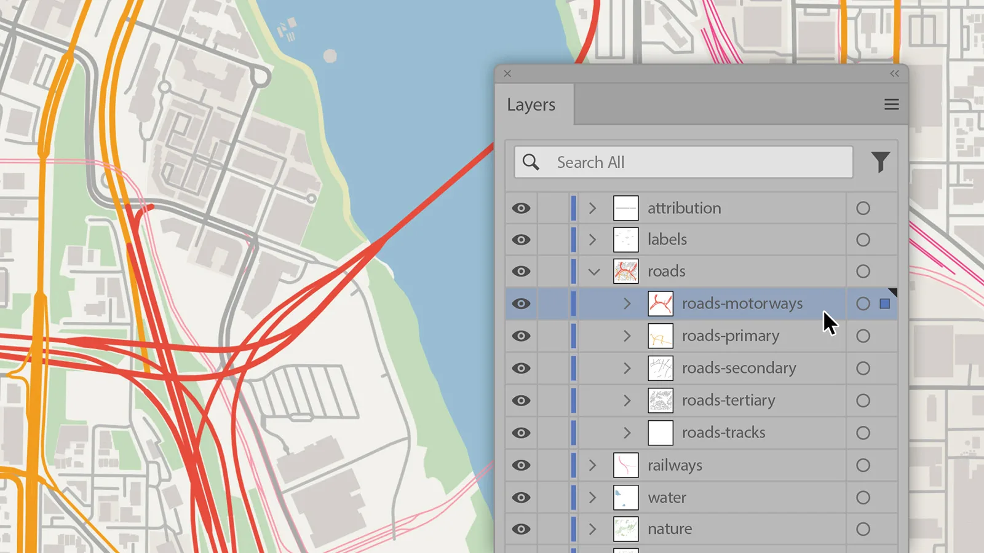Click the roads layer target circle
This screenshot has width=984, height=553.
[863, 272]
